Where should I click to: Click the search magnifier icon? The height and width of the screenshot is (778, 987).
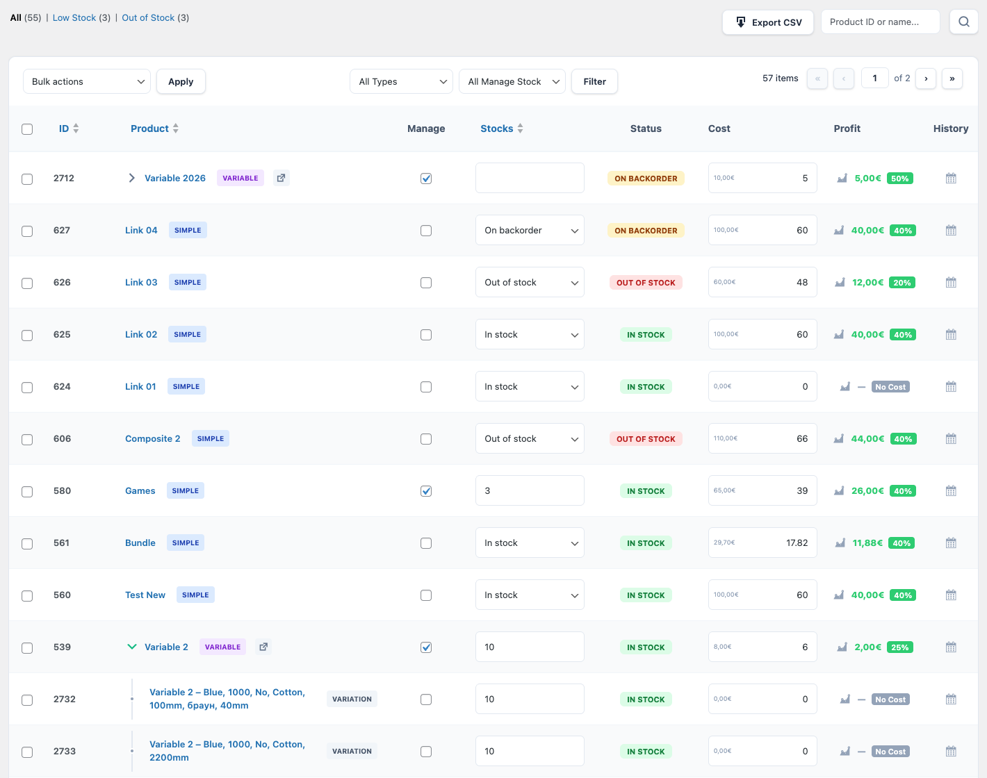tap(963, 22)
